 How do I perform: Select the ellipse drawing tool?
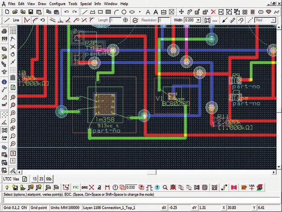(x=132, y=12)
